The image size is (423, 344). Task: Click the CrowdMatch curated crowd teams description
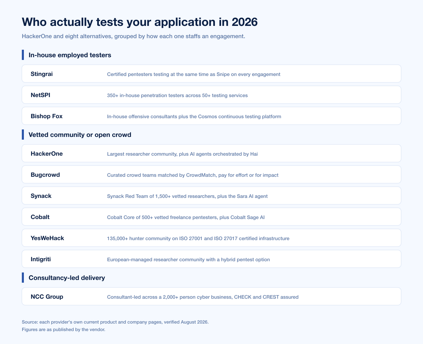[x=193, y=175]
